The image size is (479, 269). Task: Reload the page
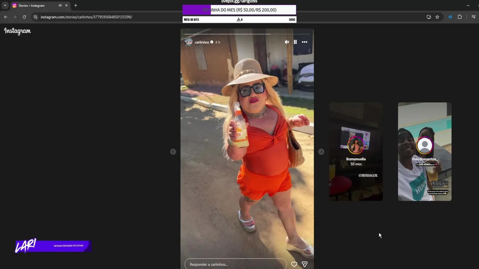24,17
